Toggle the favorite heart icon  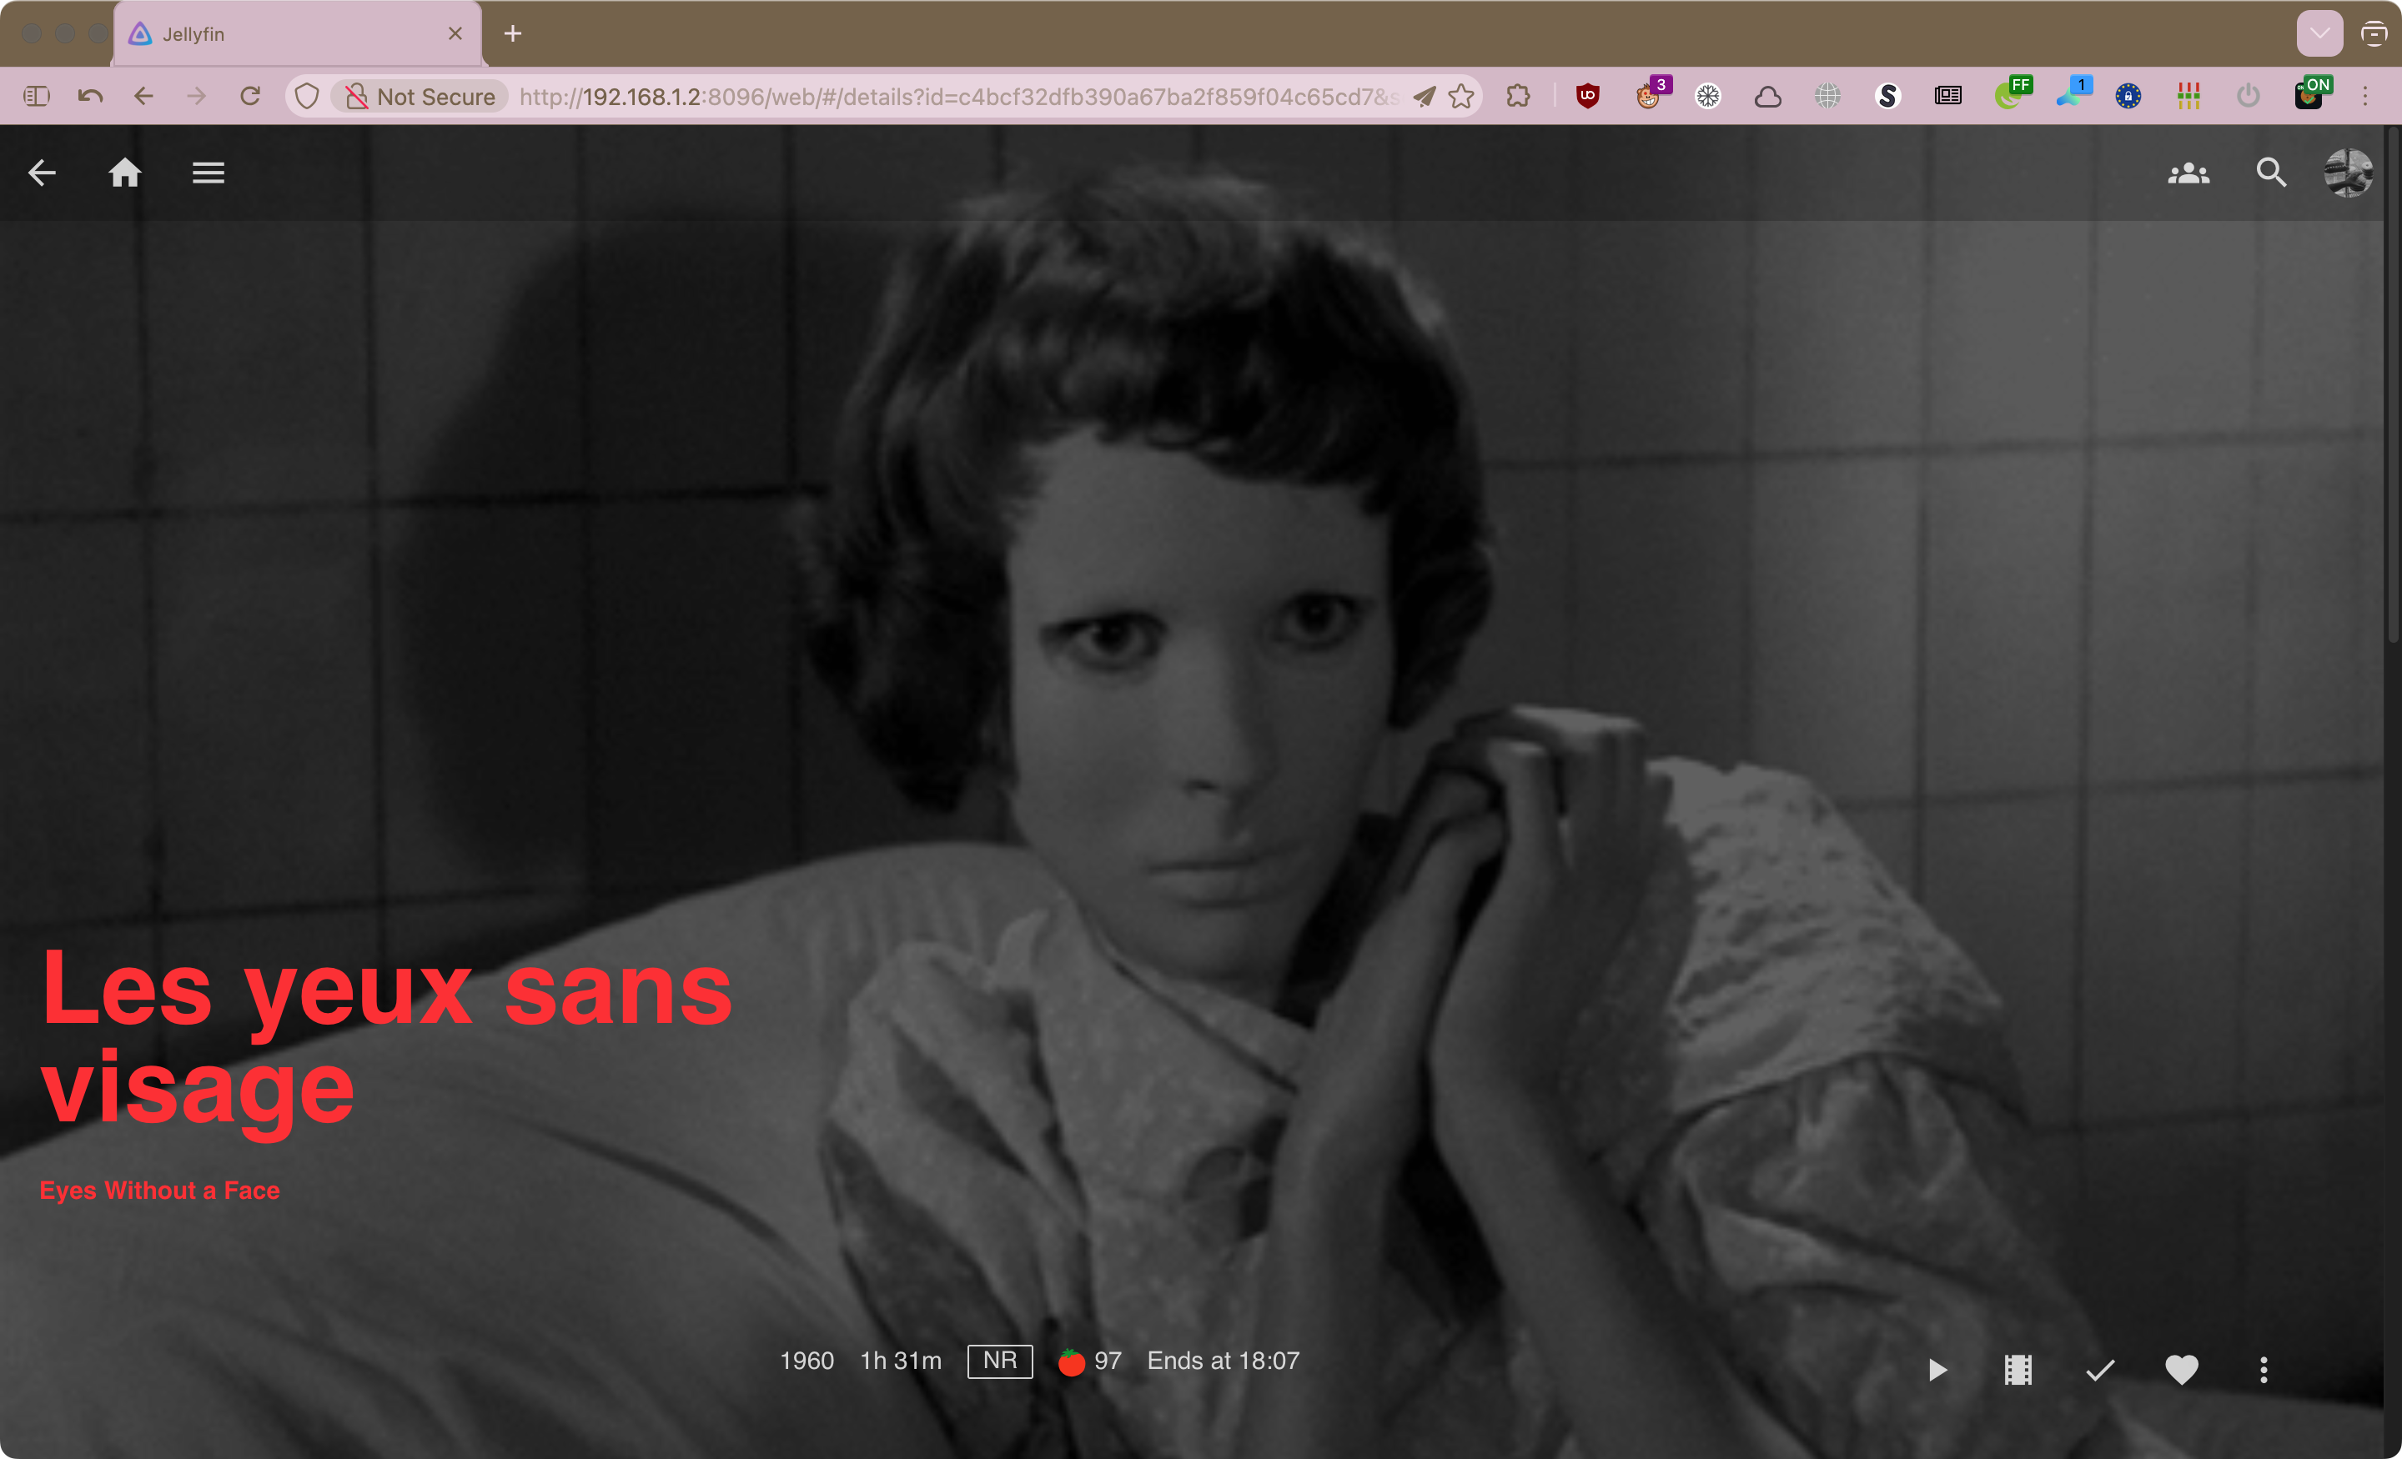coord(2182,1371)
